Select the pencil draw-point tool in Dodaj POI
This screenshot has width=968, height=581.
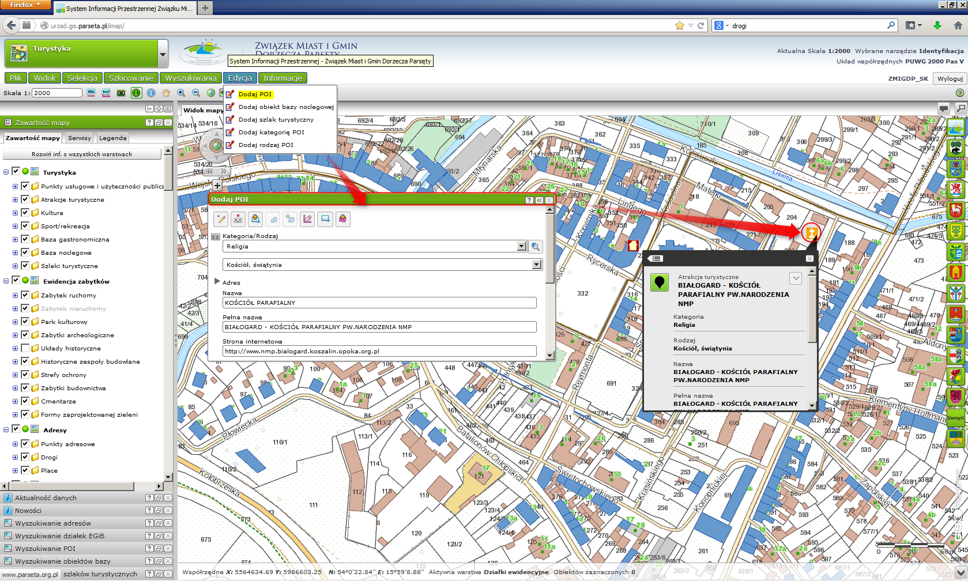coord(221,219)
